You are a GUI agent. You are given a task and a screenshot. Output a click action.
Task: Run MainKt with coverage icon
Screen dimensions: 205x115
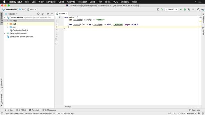point(189,9)
